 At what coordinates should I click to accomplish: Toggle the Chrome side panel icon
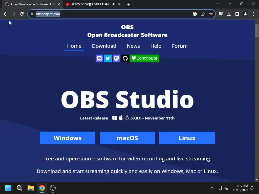tap(237, 14)
